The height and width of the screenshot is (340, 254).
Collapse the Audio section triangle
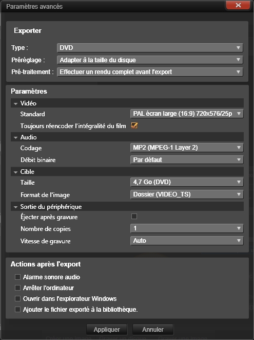pyautogui.click(x=15, y=137)
